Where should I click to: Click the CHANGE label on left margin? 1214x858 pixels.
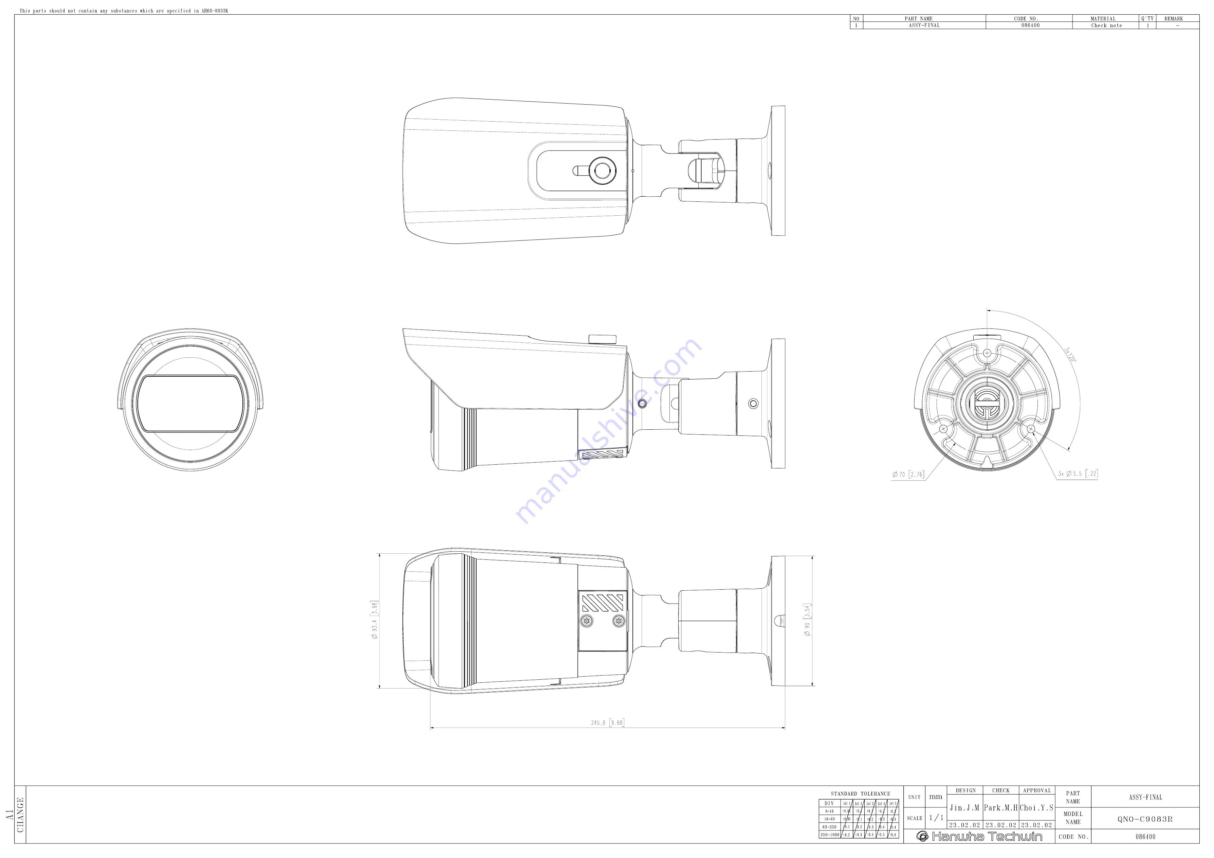coord(20,815)
